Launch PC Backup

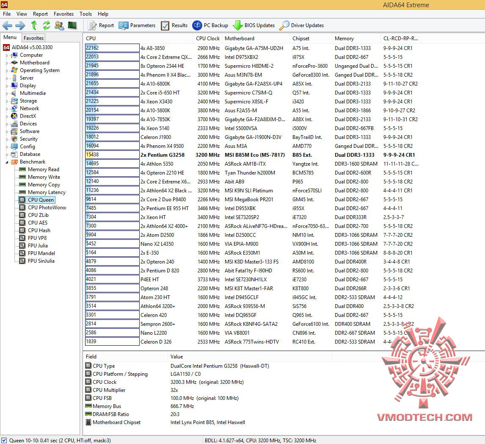click(x=210, y=25)
